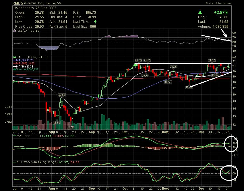Image resolution: width=244 pixels, height=191 pixels.
Task: Select the RMBS ticker symbol title
Action: coord(18,3)
